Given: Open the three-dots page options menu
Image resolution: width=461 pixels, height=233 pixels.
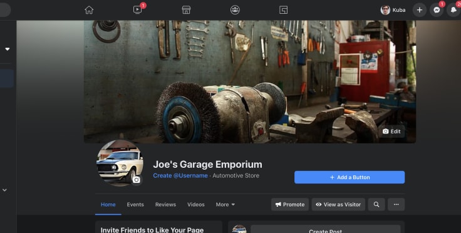Looking at the screenshot, I should pyautogui.click(x=396, y=204).
